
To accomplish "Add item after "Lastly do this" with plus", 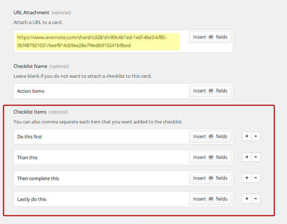I will click(x=247, y=199).
